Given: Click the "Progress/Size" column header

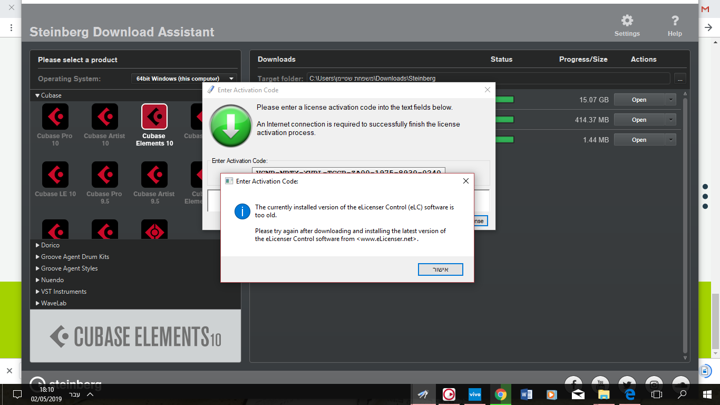Looking at the screenshot, I should click(583, 60).
